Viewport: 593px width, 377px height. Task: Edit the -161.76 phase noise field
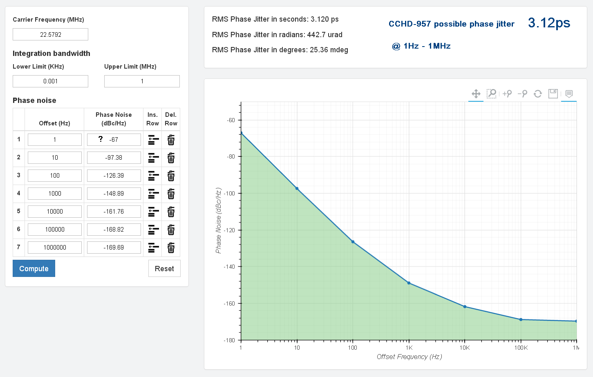114,212
